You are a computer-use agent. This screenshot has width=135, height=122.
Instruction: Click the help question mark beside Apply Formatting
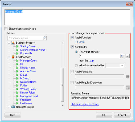coord(128,76)
